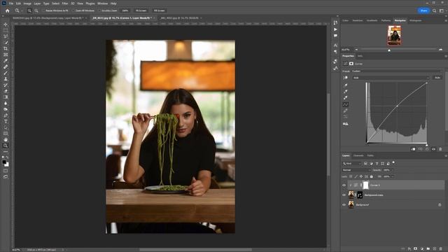Choose Zoom Out mode in options bar
Image resolution: width=448 pixels, height=252 pixels.
click(36, 10)
